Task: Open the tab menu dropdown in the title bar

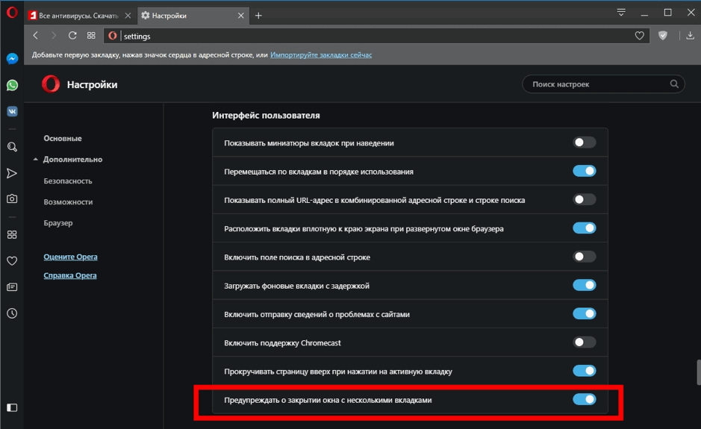Action: (x=621, y=13)
